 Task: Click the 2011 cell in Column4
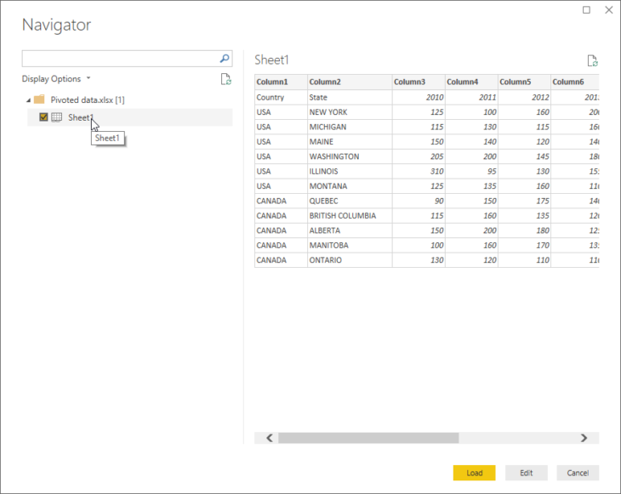pos(471,98)
